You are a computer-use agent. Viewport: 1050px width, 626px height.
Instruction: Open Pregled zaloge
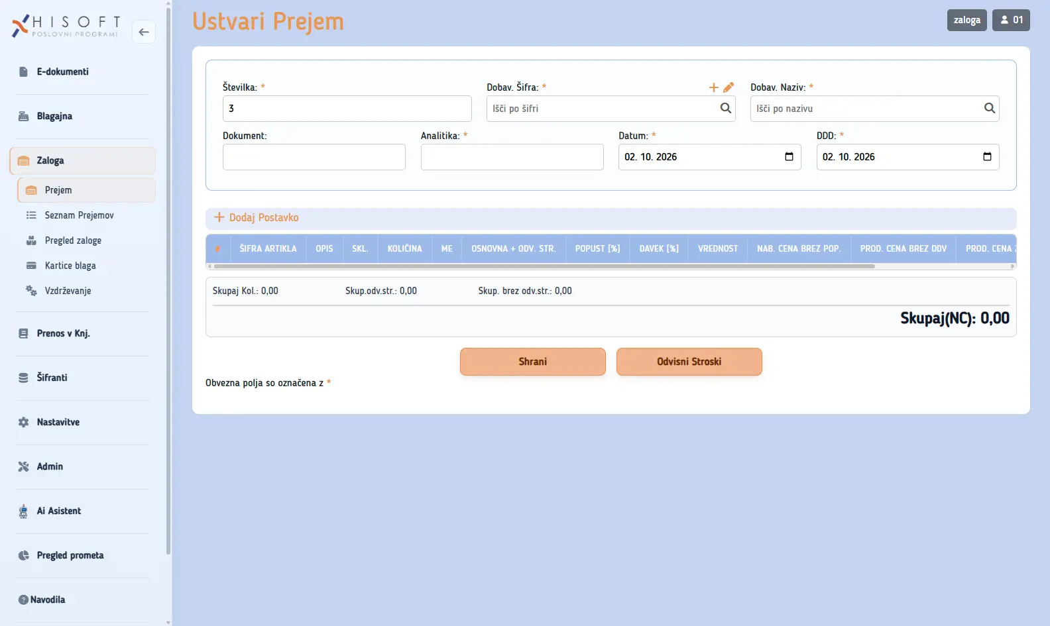click(x=86, y=240)
